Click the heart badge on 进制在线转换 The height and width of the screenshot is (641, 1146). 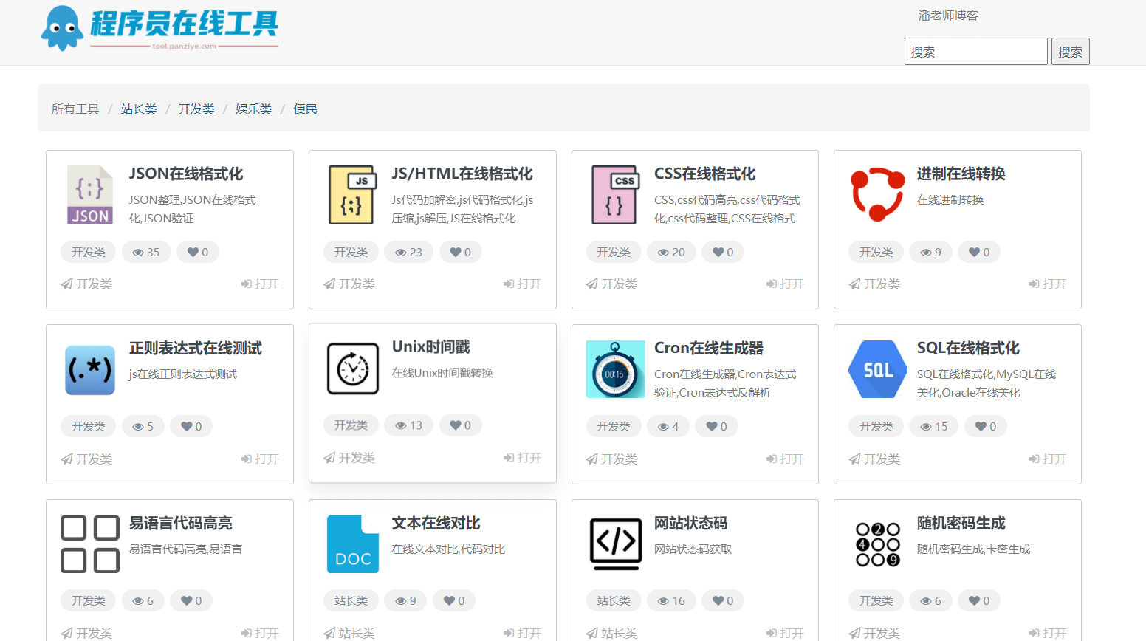click(x=979, y=252)
